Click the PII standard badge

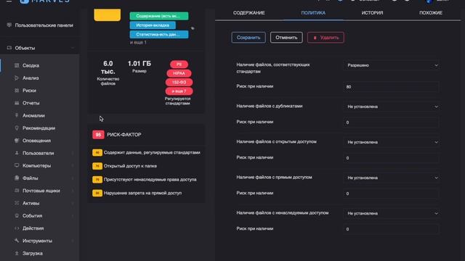pyautogui.click(x=179, y=65)
